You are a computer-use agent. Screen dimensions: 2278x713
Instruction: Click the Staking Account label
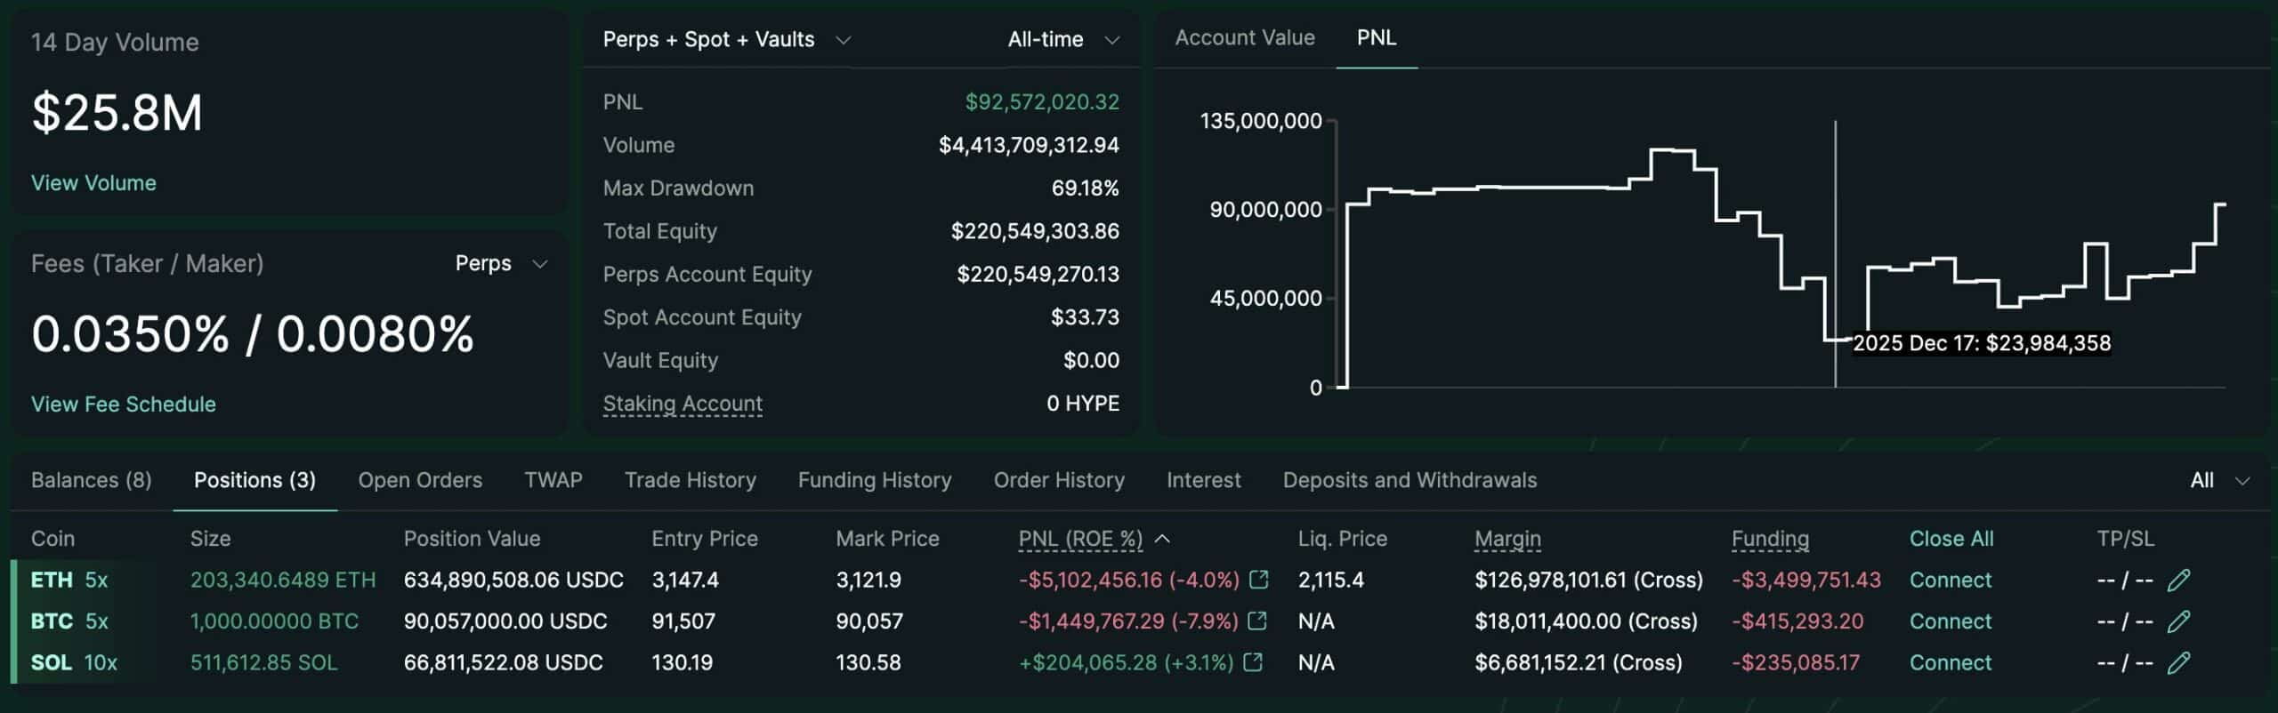point(683,404)
